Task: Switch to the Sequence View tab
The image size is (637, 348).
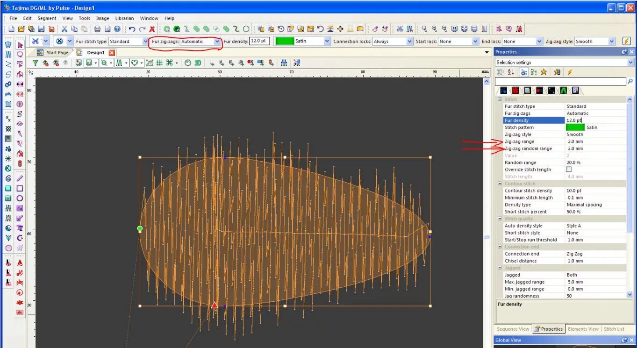Action: point(513,329)
